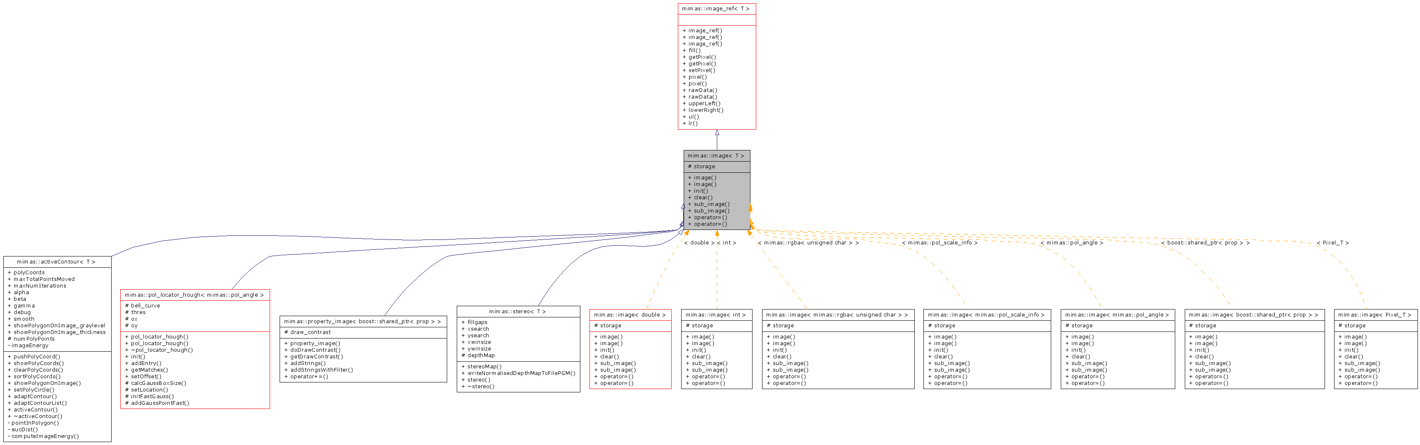Click sub_image() inside mimas::image< T >
This screenshot has height=445, width=1420.
coord(709,204)
